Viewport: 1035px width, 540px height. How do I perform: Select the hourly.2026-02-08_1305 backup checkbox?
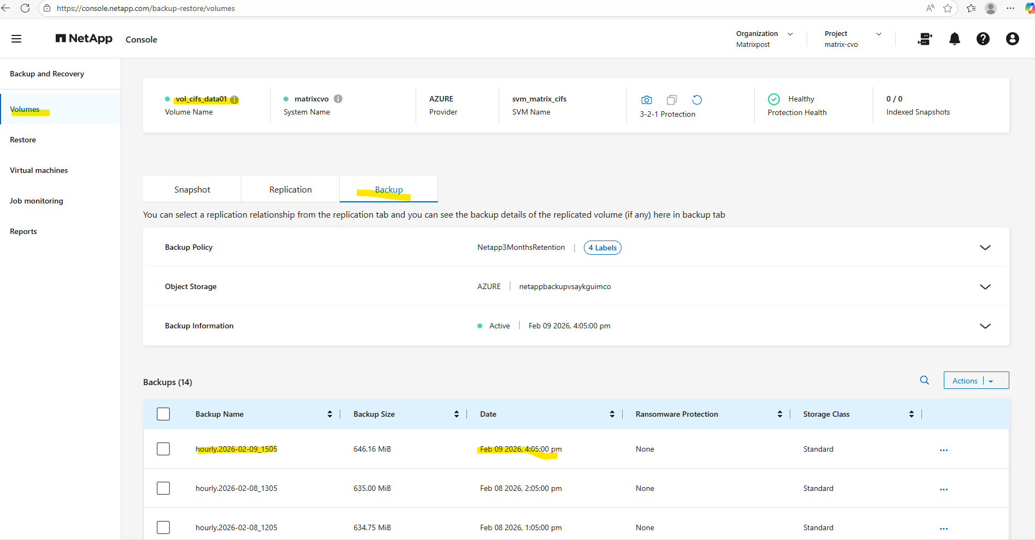(163, 488)
